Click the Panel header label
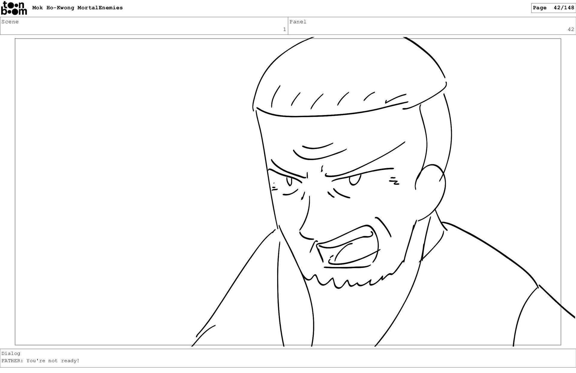Viewport: 576px width, 373px height. point(298,22)
